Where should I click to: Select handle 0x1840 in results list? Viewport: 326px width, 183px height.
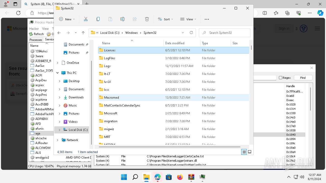pyautogui.click(x=291, y=135)
